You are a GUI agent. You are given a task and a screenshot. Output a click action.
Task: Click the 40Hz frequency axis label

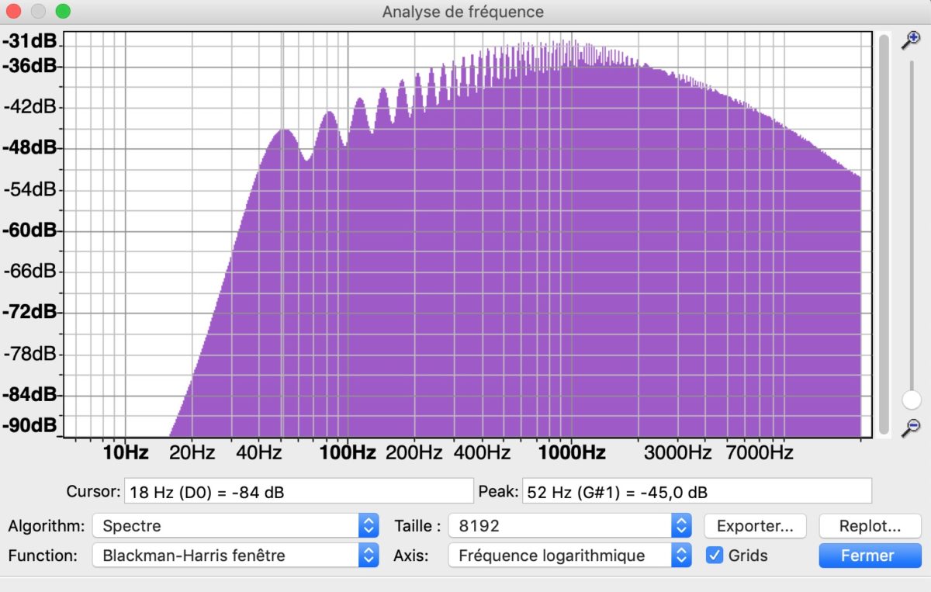(x=258, y=452)
